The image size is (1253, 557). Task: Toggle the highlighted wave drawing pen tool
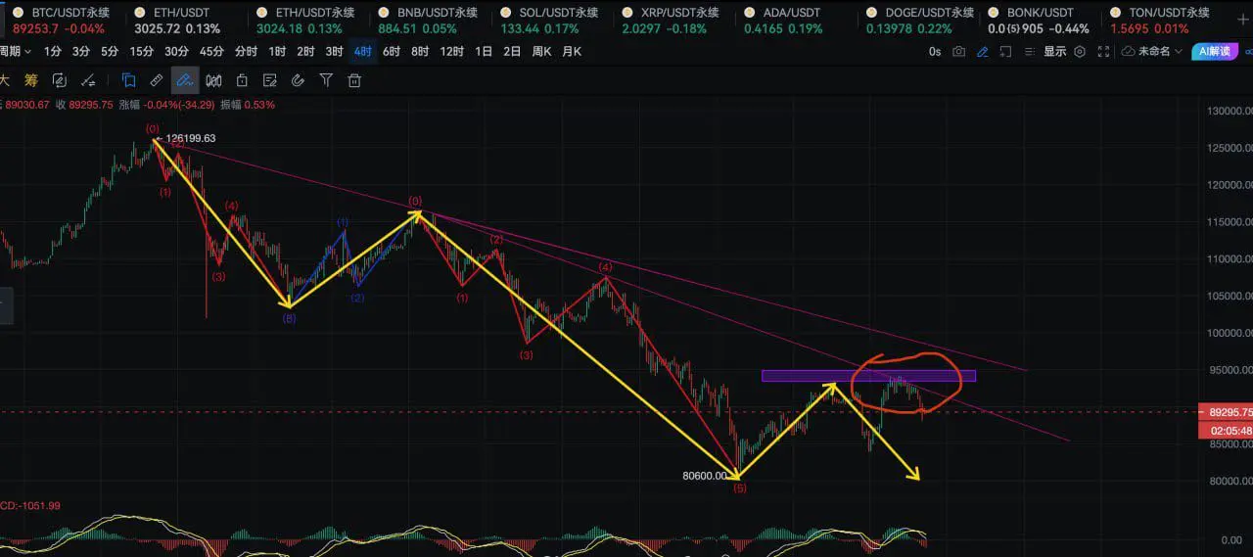185,80
